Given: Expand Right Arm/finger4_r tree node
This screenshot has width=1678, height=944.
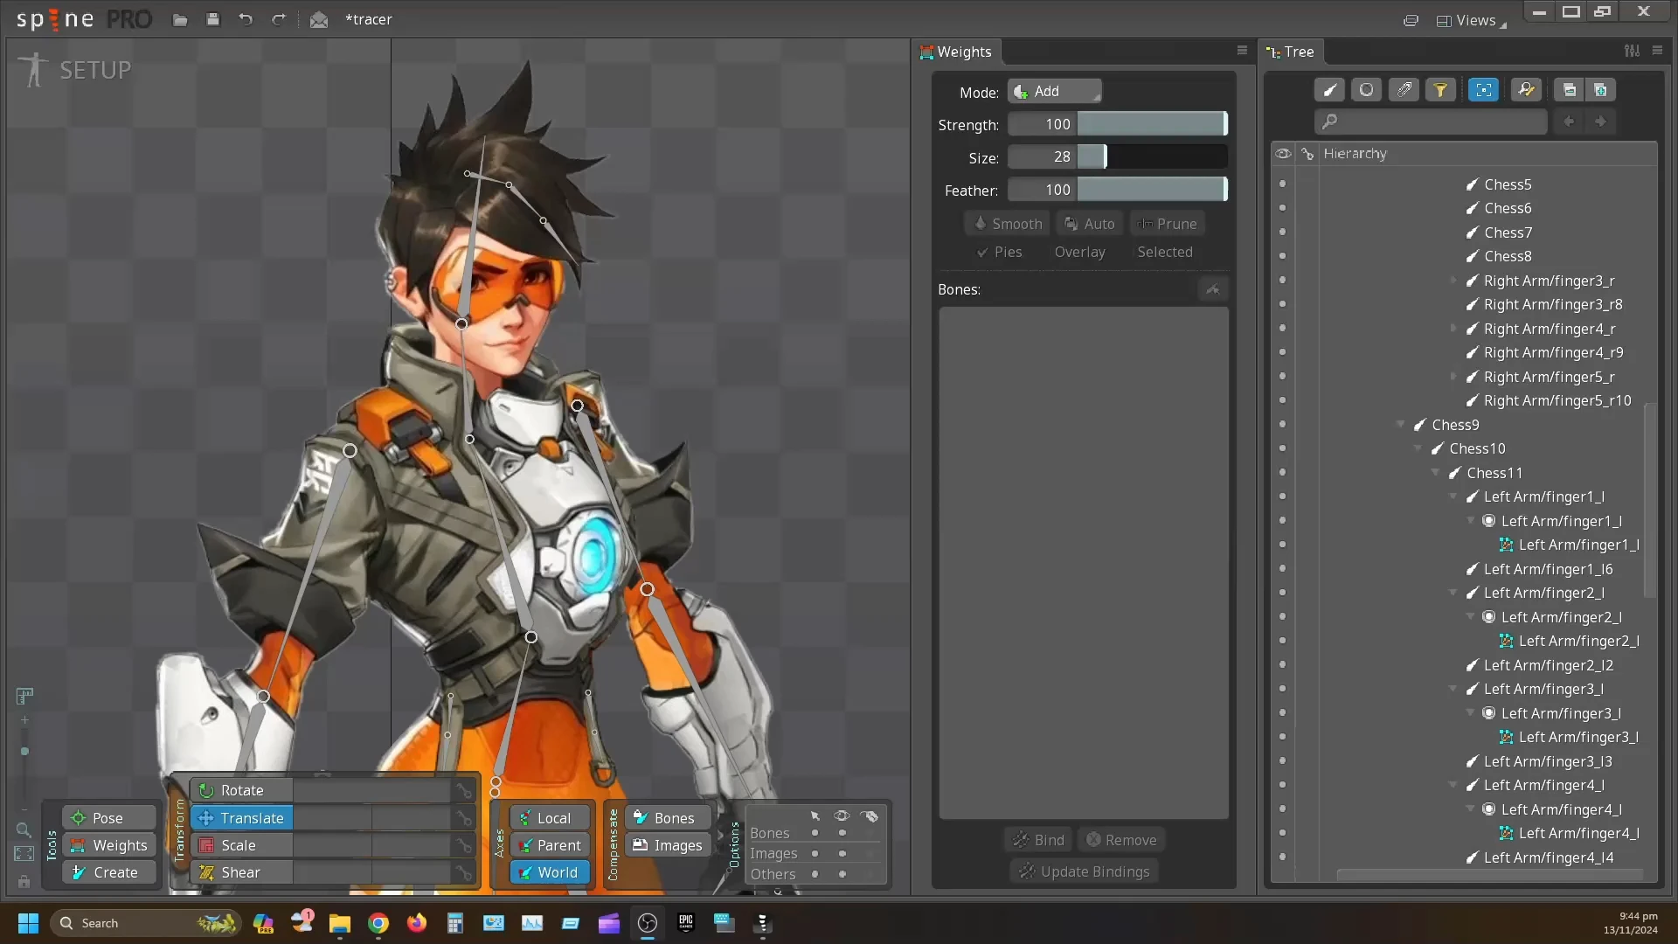Looking at the screenshot, I should (x=1453, y=329).
